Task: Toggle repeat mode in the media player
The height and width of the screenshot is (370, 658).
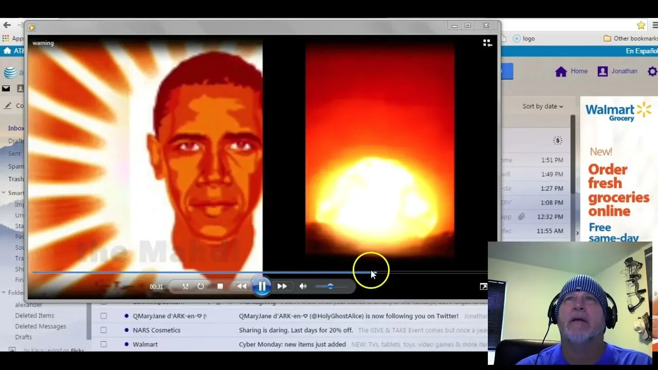Action: tap(200, 286)
